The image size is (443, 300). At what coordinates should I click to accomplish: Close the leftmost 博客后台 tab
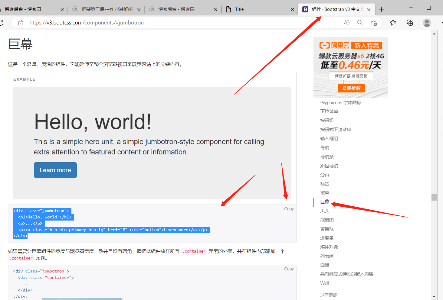click(62, 10)
